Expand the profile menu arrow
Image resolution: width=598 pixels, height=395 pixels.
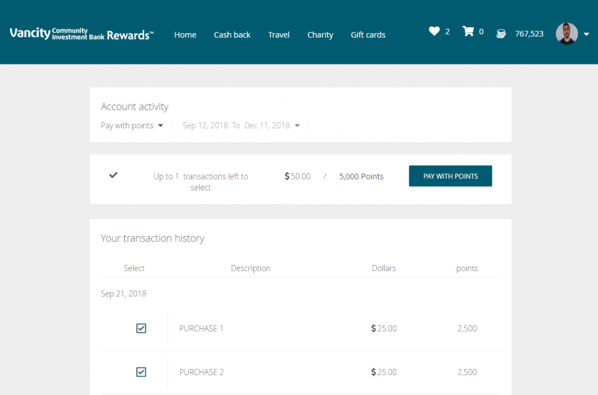[587, 34]
